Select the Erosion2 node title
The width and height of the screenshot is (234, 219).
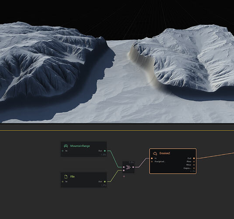click(x=164, y=153)
